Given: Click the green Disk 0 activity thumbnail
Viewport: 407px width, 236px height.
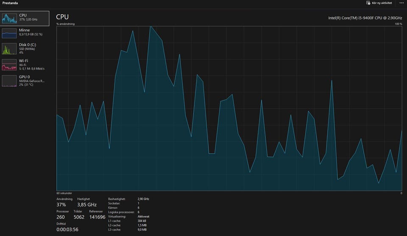Looking at the screenshot, I should [10, 49].
